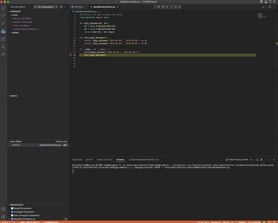This screenshot has height=223, width=278.
Task: Open the Accounts icon in activity bar
Action: [3, 209]
